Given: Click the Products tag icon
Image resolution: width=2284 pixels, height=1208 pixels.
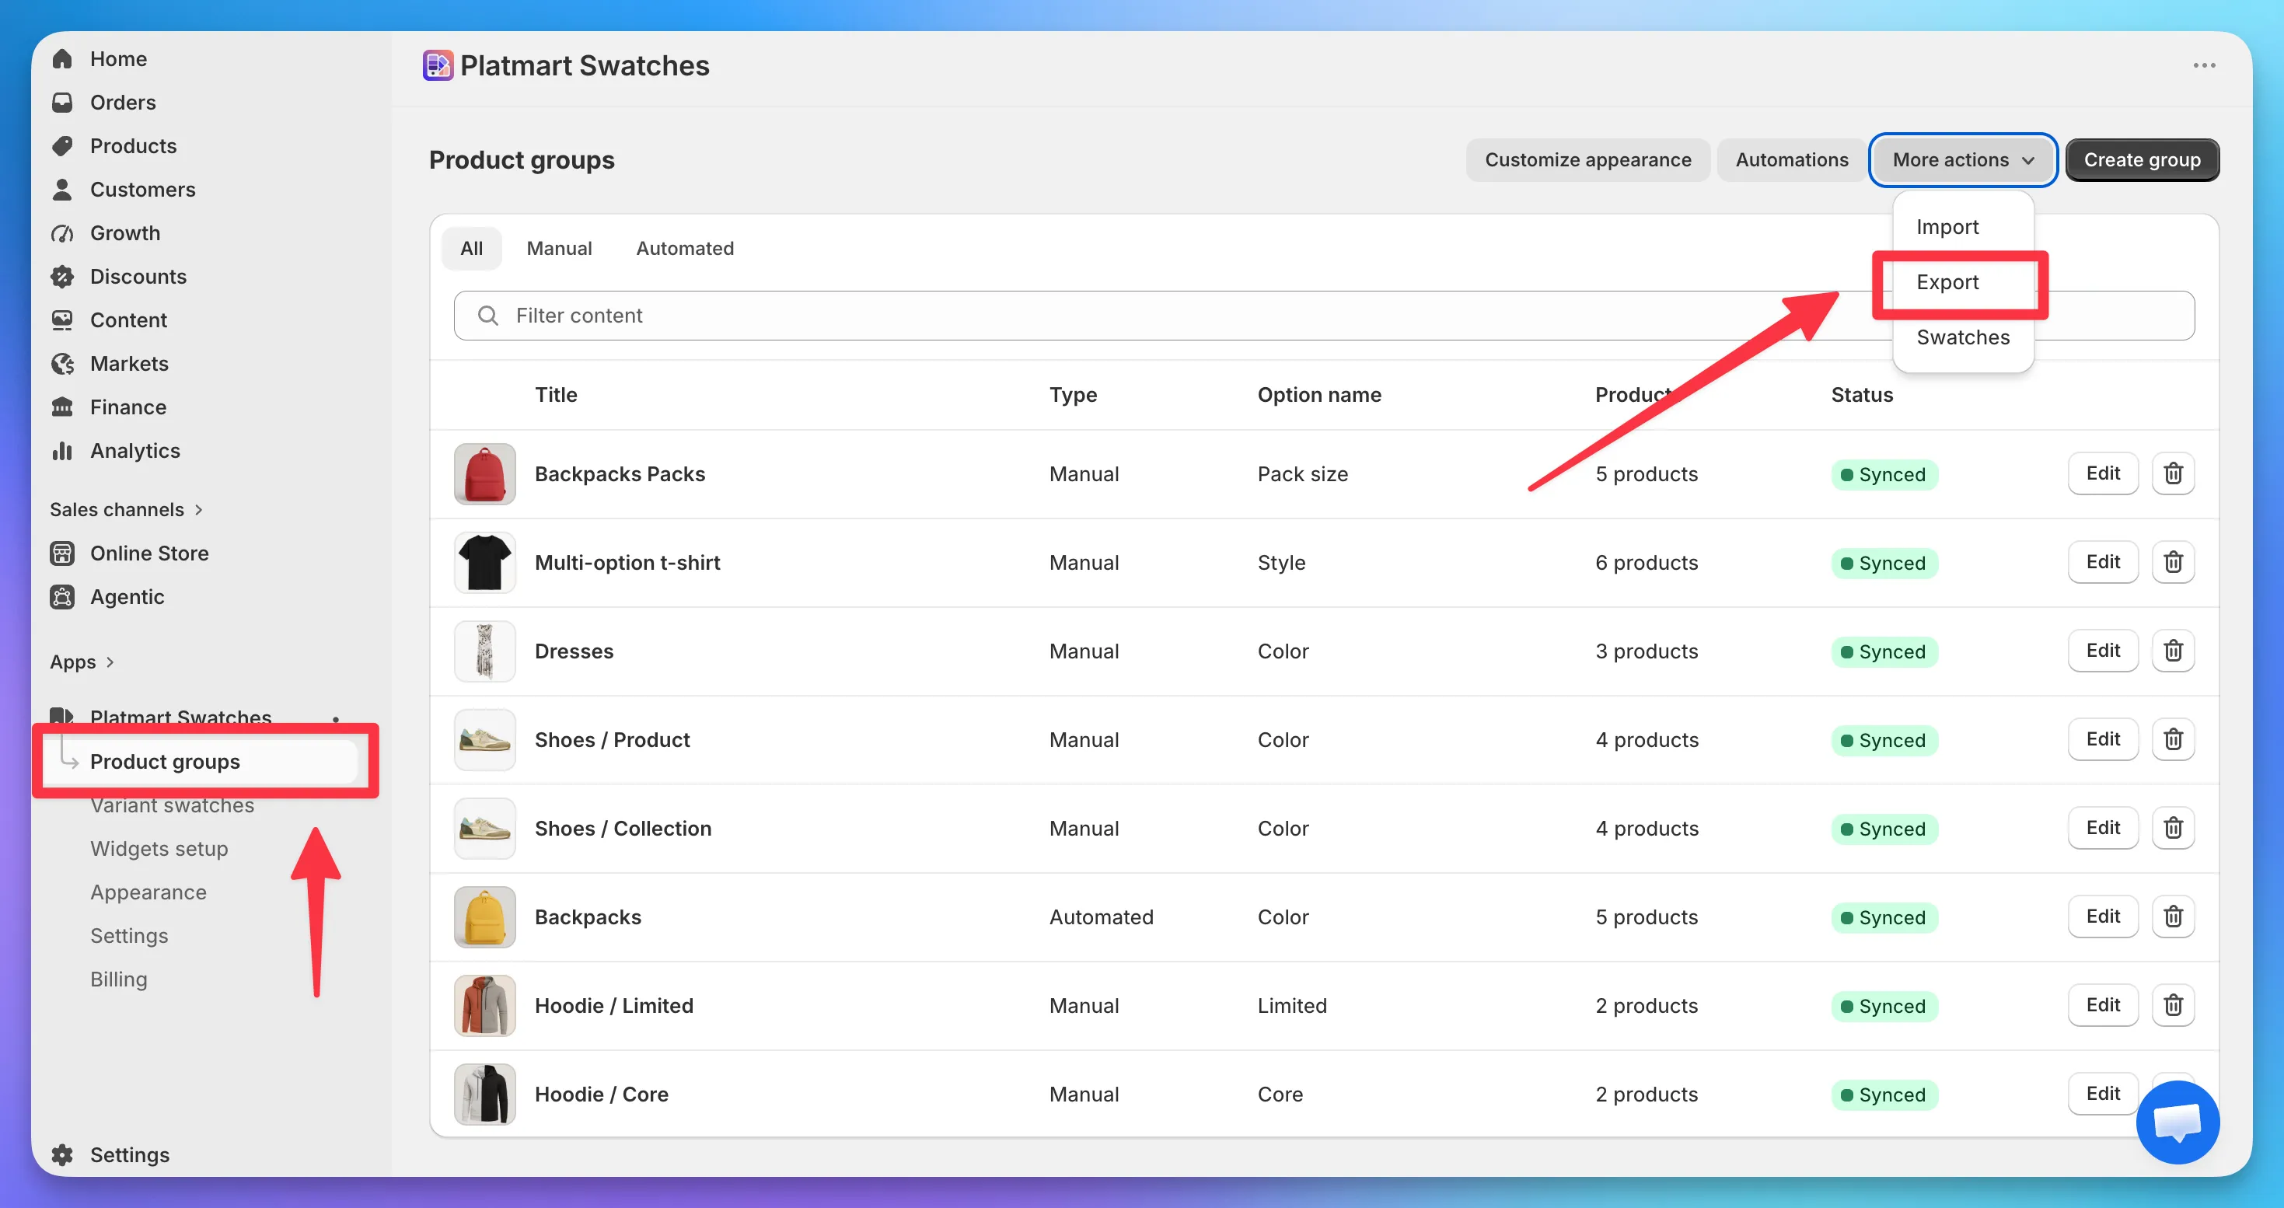Looking at the screenshot, I should 62,145.
